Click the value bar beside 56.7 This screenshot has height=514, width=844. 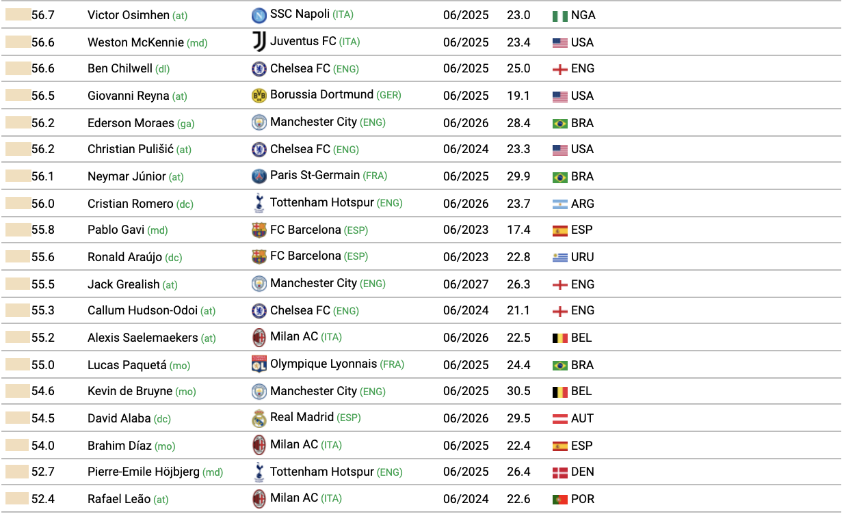[x=18, y=15]
